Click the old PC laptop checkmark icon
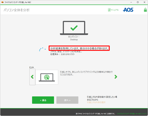This screenshot has height=116, width=148. [74, 28]
